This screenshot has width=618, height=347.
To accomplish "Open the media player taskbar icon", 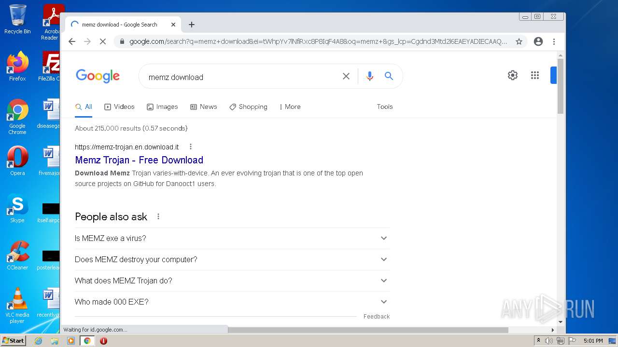I will click(x=71, y=341).
